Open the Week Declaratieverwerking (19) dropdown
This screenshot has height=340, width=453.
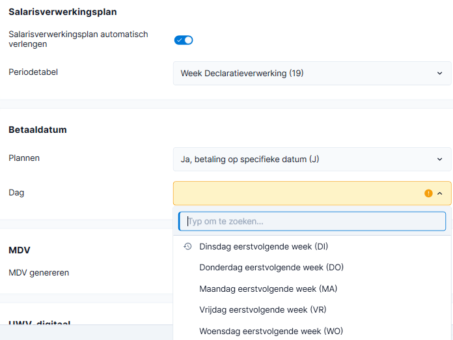tap(312, 73)
